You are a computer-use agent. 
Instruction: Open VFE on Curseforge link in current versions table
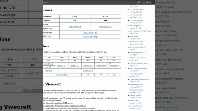click(90, 37)
